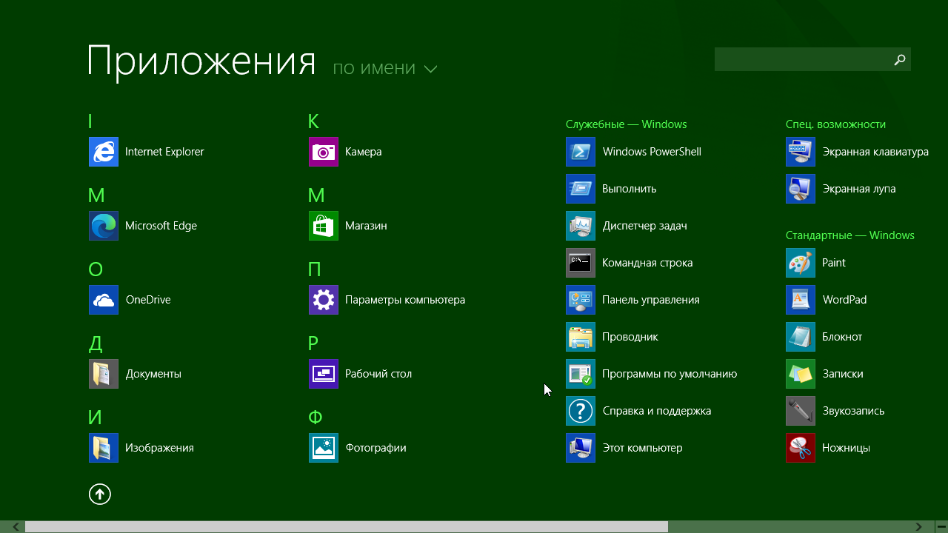This screenshot has width=948, height=533.
Task: Open the Записки sticky notes icon
Action: click(801, 374)
